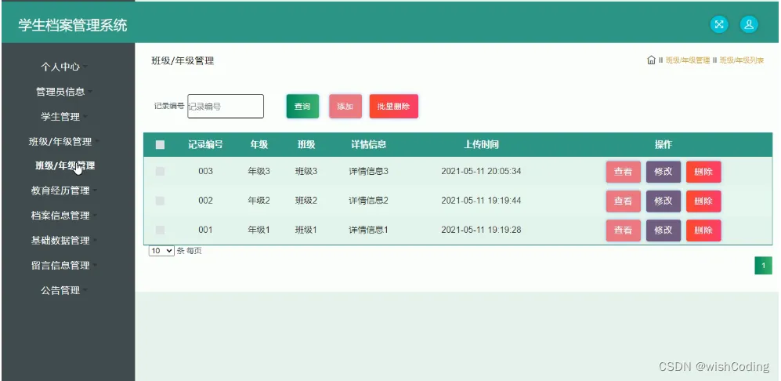Image resolution: width=781 pixels, height=381 pixels.
Task: Select the timestamp 2021-05-11 20:05:34
Action: click(481, 171)
